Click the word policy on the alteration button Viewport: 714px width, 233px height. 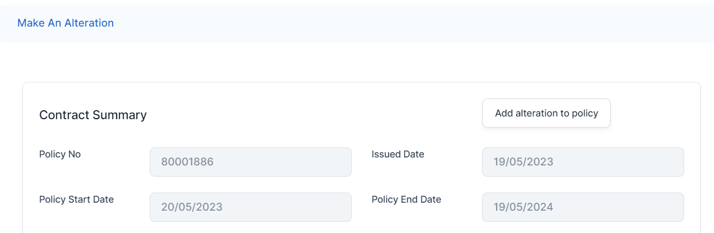coord(585,113)
